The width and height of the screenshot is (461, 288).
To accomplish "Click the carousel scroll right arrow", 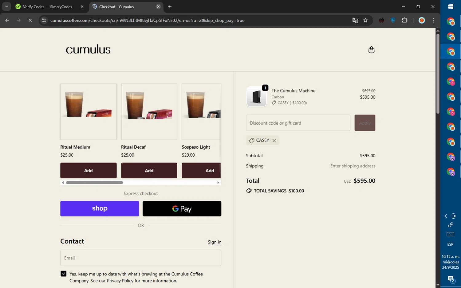I will click(218, 183).
